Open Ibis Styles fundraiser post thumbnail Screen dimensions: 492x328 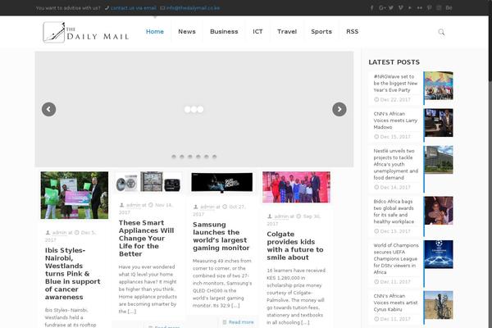[x=75, y=195]
